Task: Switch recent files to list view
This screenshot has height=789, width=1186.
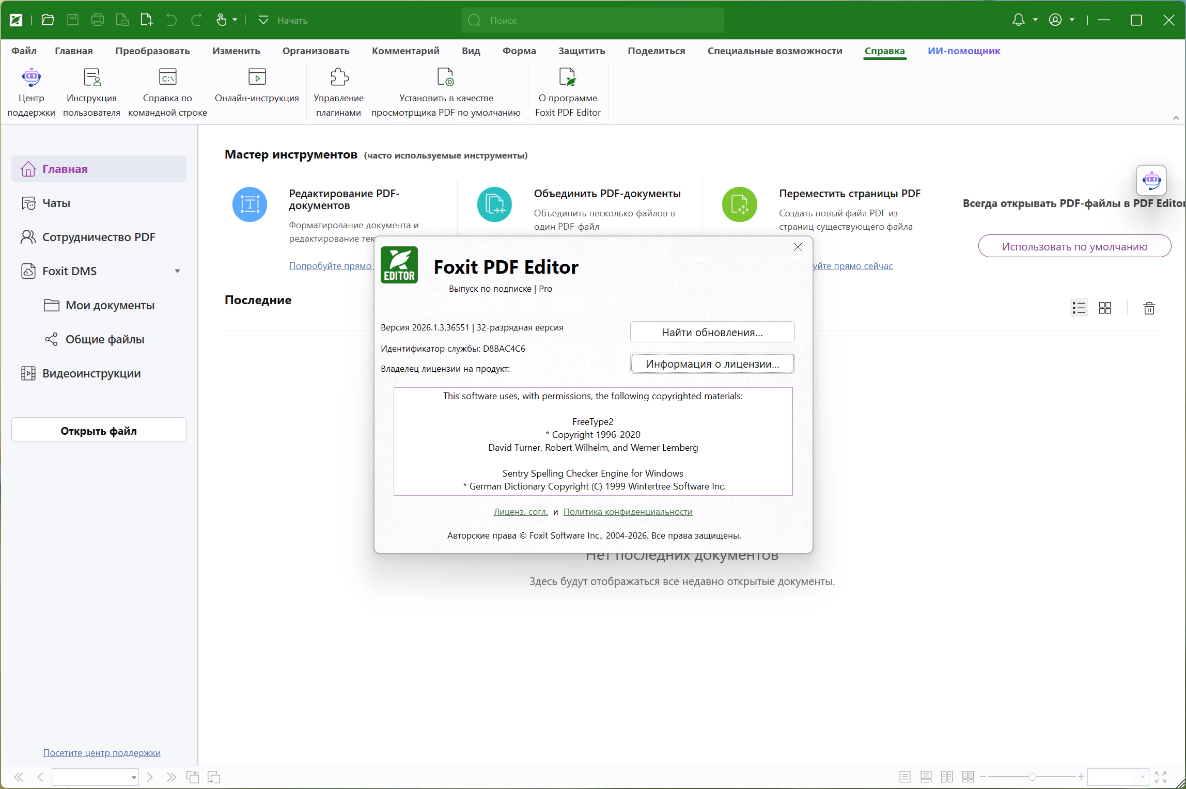Action: 1079,308
